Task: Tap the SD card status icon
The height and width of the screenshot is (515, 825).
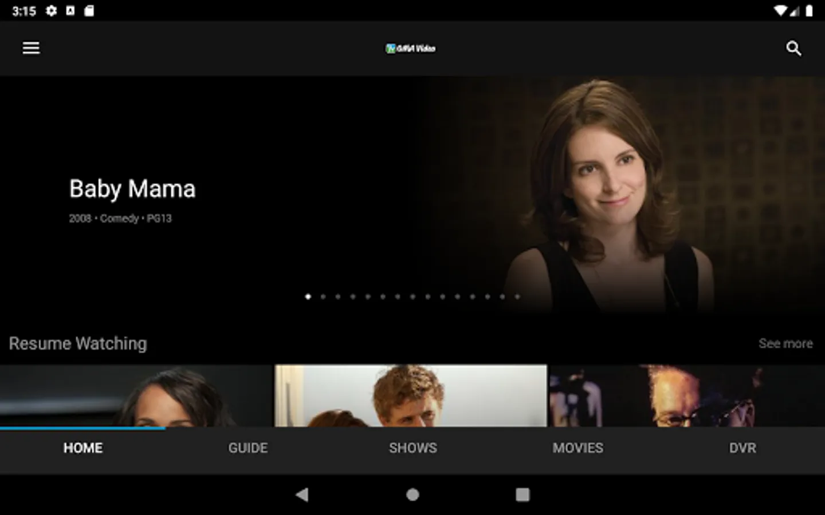Action: (x=89, y=11)
